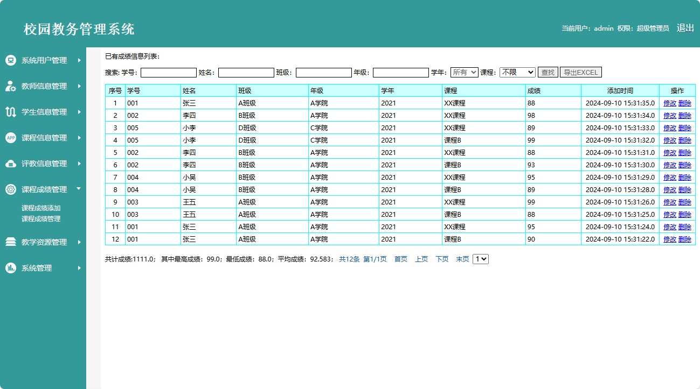Click the APP course info icon
700x389 pixels.
(x=11, y=138)
